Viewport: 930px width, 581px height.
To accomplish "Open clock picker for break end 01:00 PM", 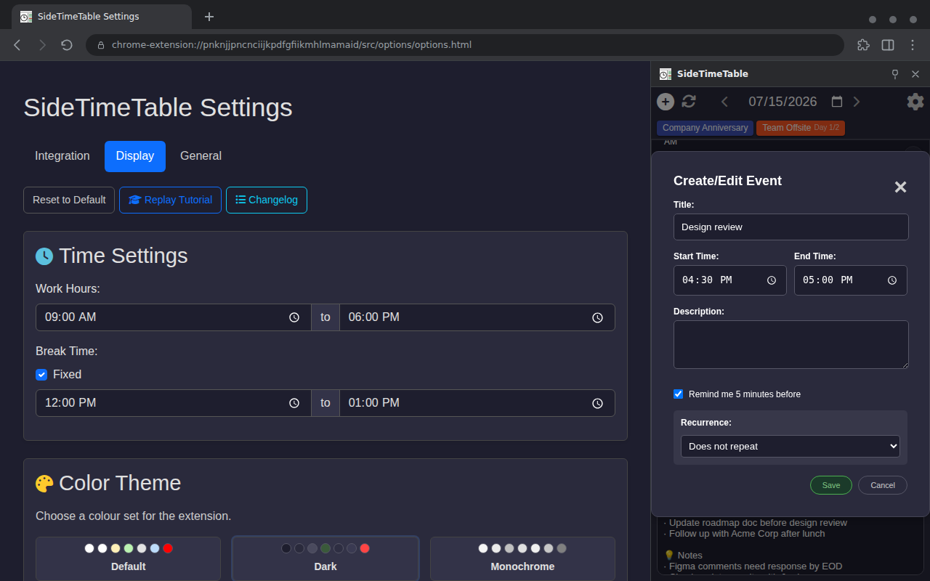I will (x=597, y=403).
